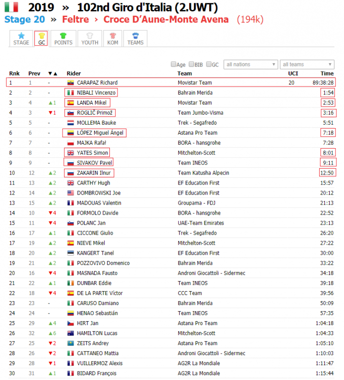The height and width of the screenshot is (380, 344).
Task: Tick the BIB checkbox
Action: pyautogui.click(x=192, y=65)
